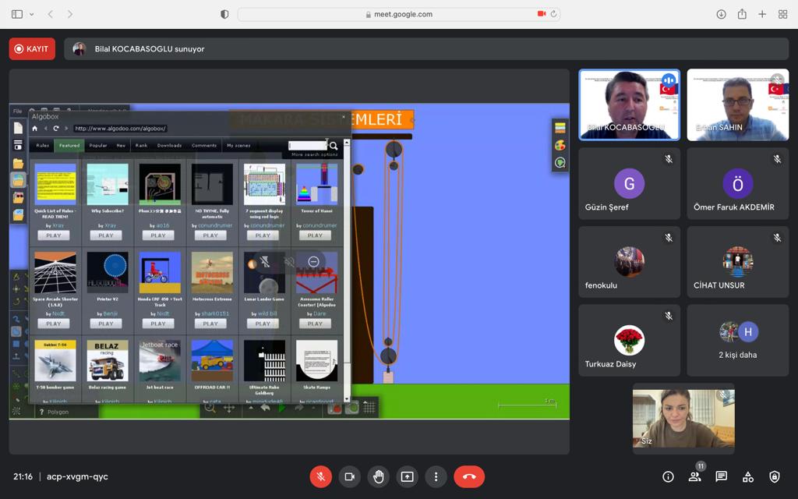Click the Safari privacy shield icon
This screenshot has height=499, width=798.
tap(224, 14)
